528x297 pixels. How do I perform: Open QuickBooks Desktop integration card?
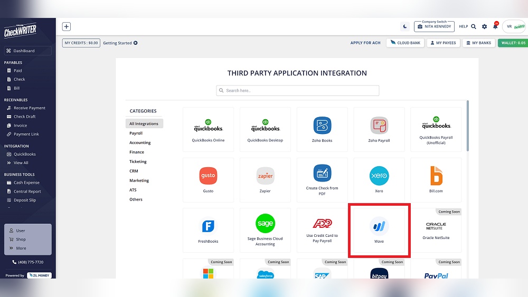pyautogui.click(x=265, y=129)
